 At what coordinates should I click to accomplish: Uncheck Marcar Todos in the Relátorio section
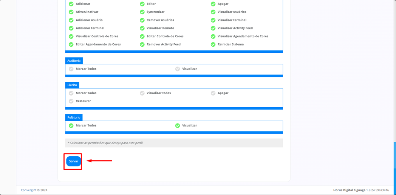point(71,125)
